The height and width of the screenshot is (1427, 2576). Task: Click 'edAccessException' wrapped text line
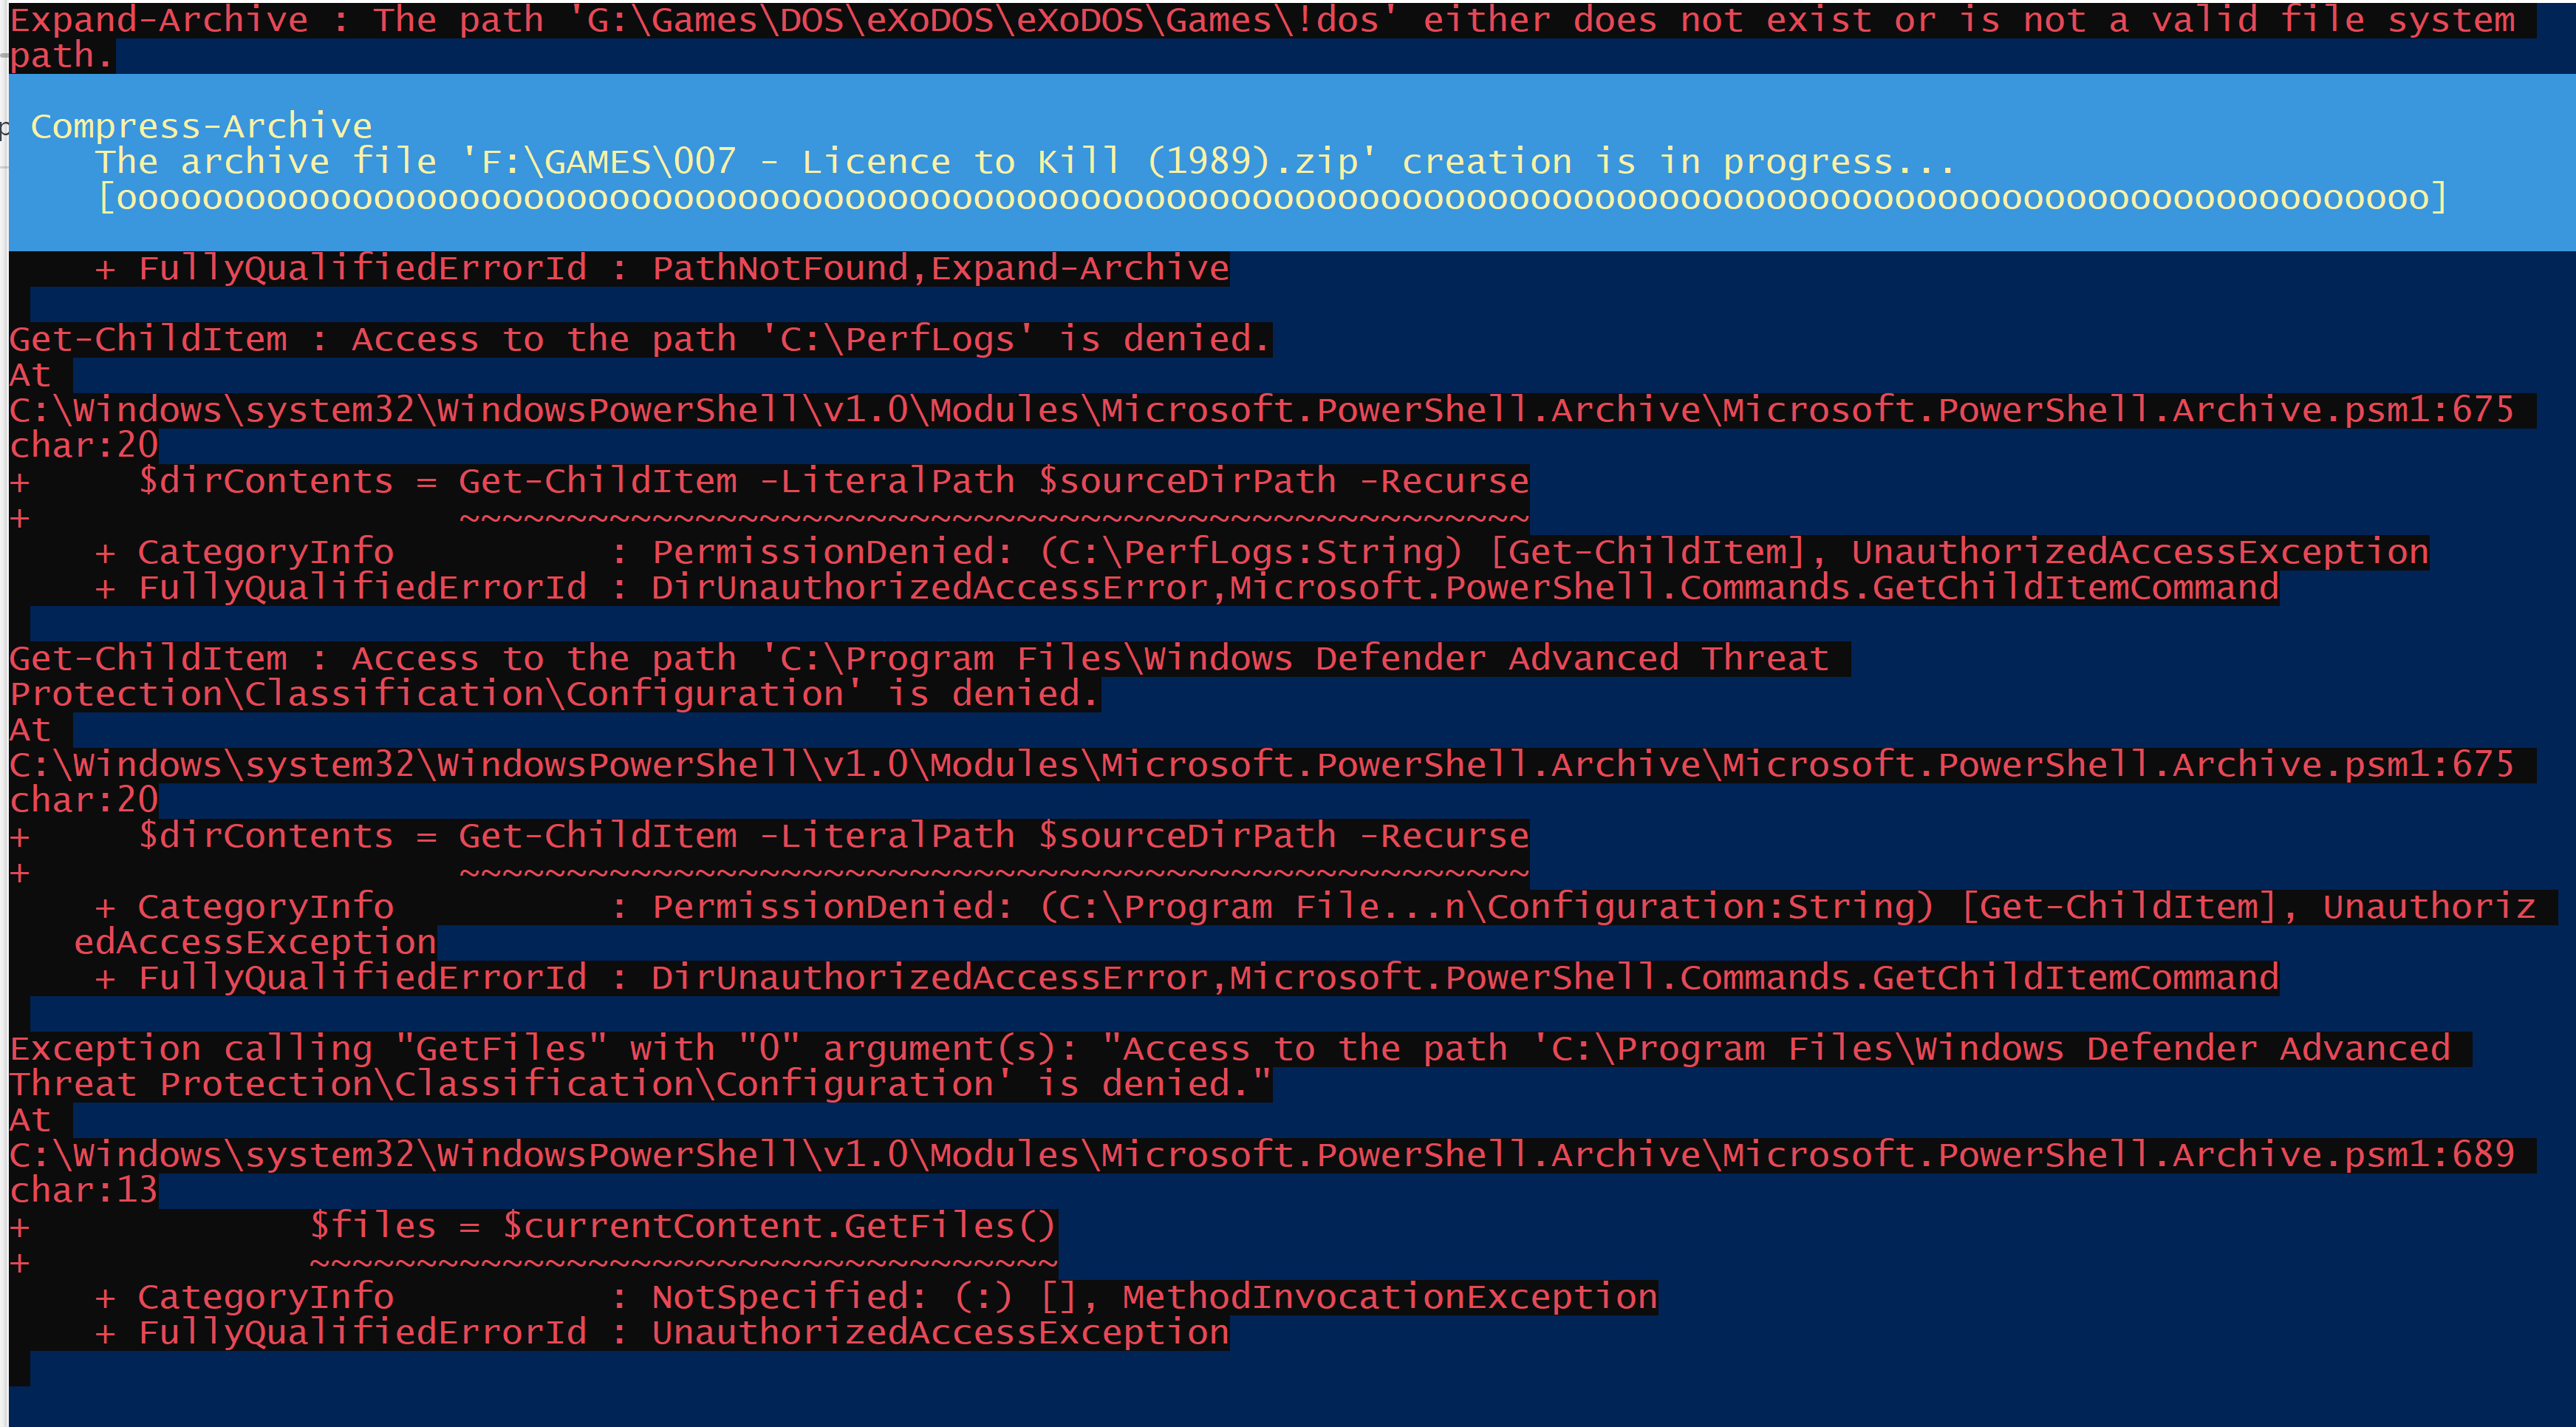pyautogui.click(x=255, y=942)
